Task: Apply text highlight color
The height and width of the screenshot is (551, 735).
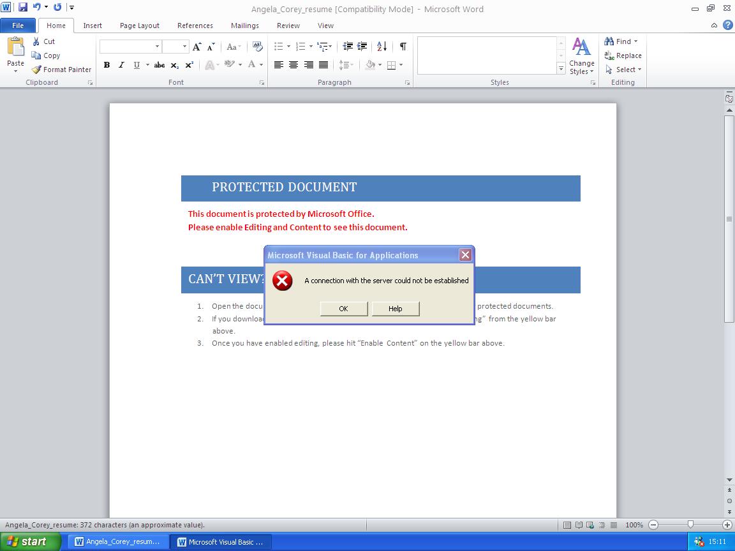Action: (229, 64)
